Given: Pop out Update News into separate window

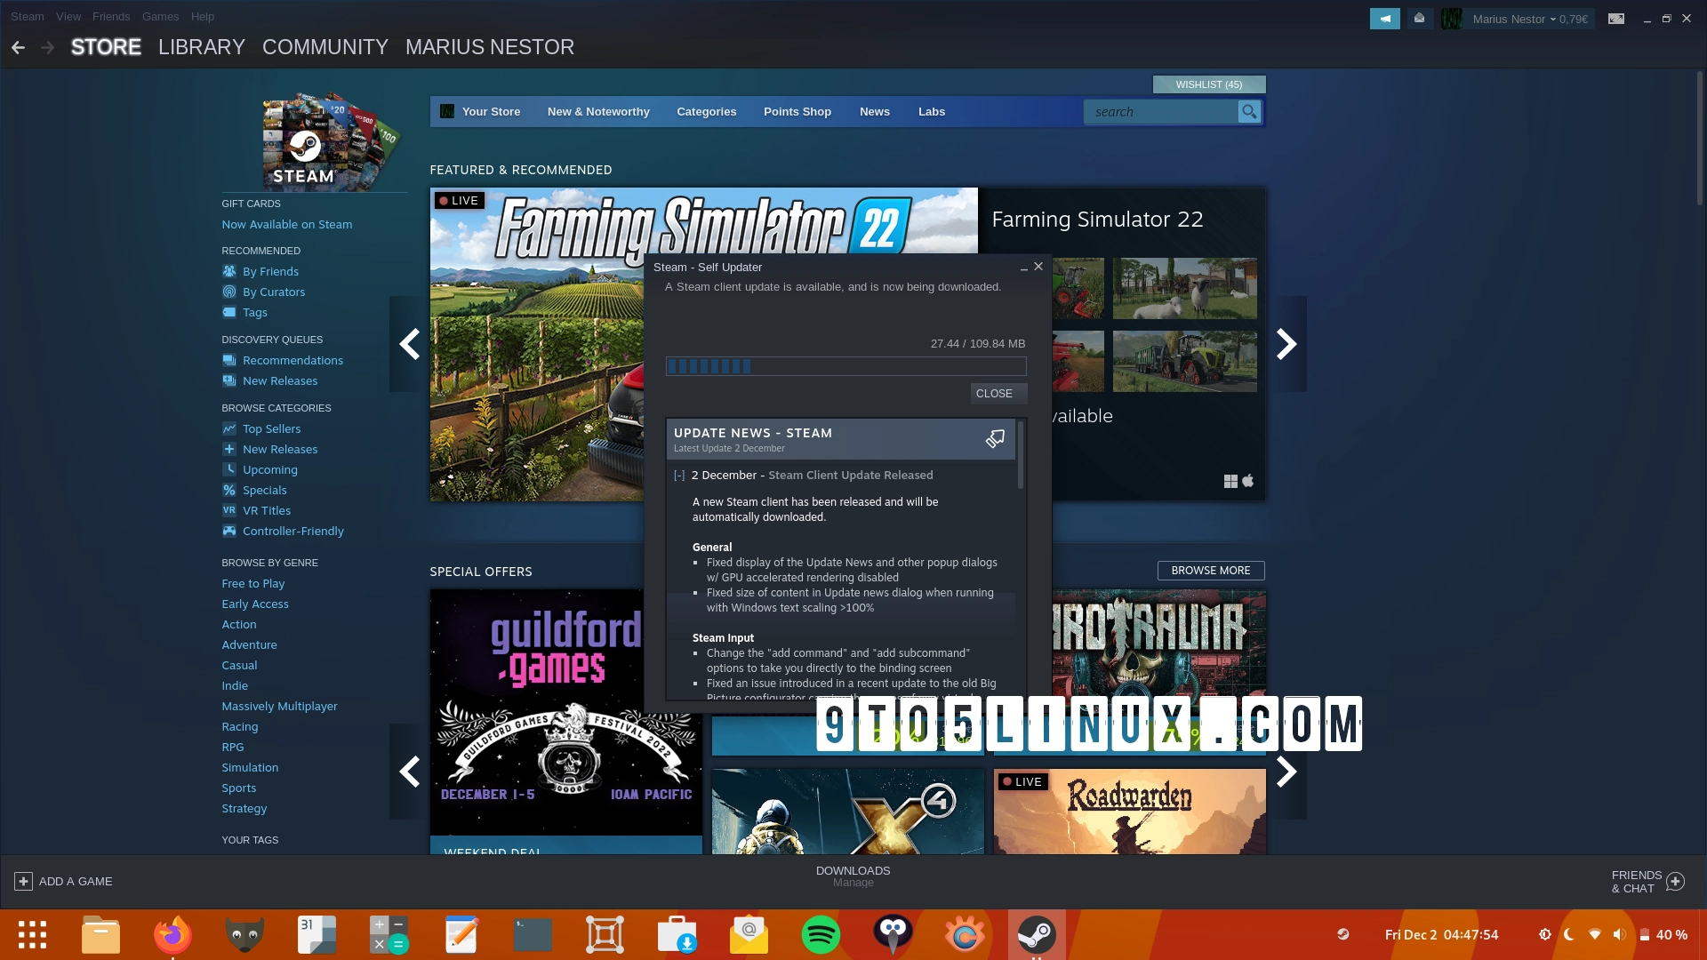Looking at the screenshot, I should pos(993,438).
